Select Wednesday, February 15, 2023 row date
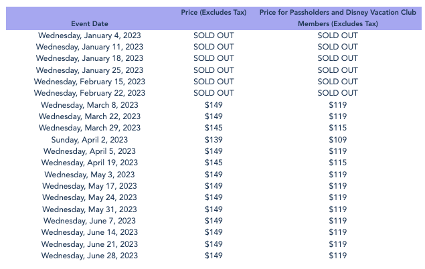Image resolution: width=425 pixels, height=269 pixels. pos(90,82)
